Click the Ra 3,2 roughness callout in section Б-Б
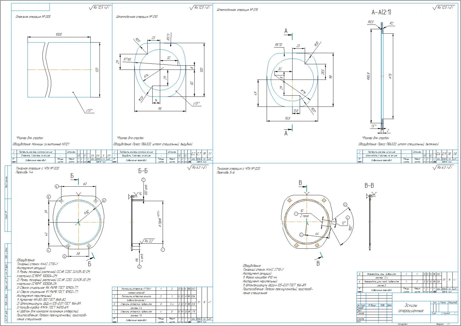461x326 pixels. (148, 241)
